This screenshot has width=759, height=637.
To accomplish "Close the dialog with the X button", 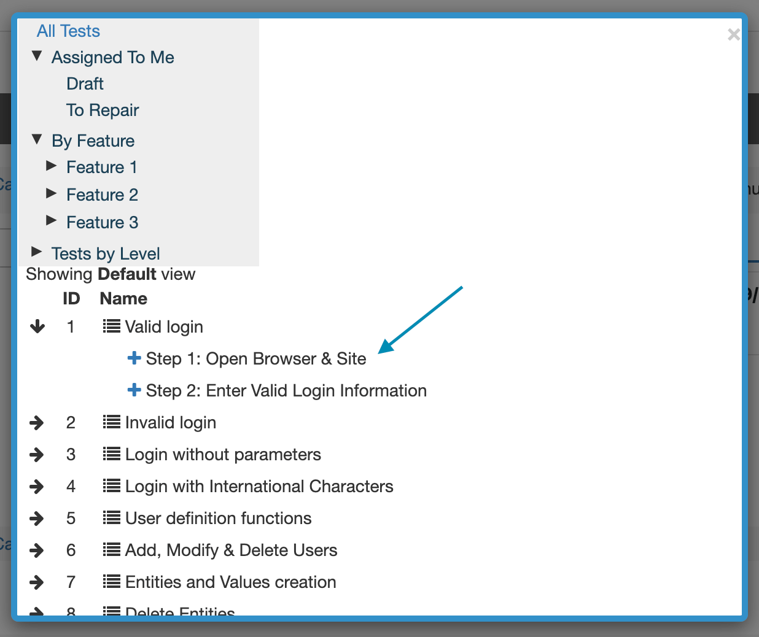I will (x=733, y=35).
